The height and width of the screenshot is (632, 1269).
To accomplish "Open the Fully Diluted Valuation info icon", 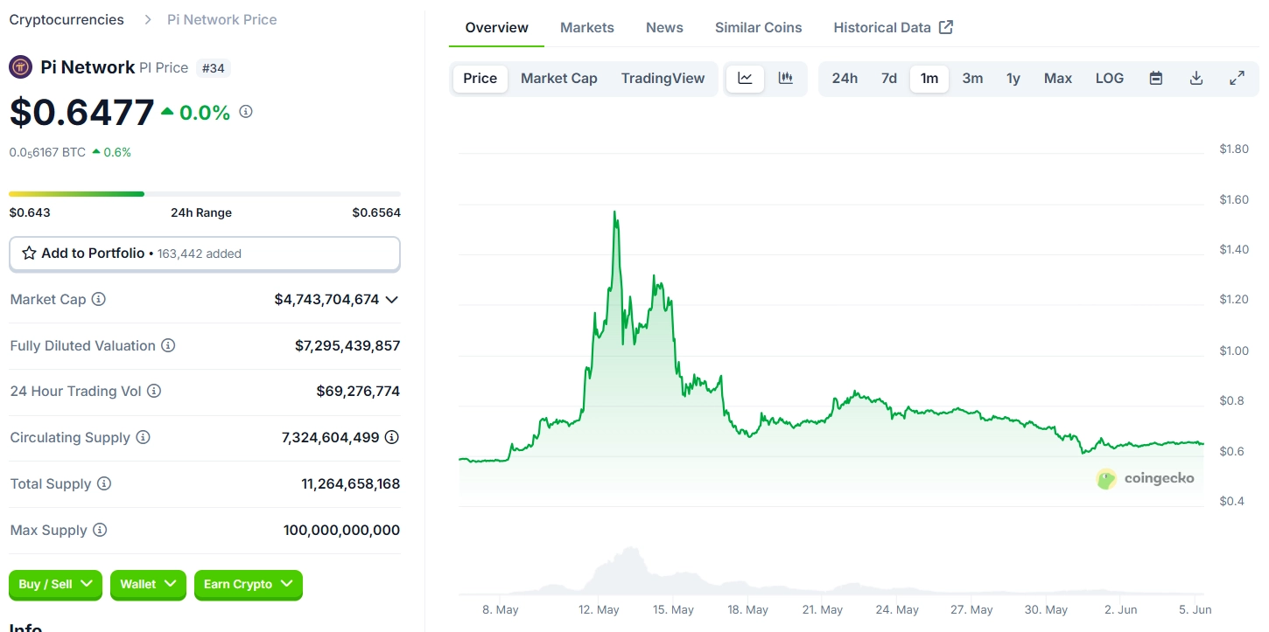I will (x=168, y=345).
